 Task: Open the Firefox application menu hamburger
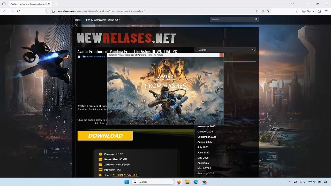326,11
